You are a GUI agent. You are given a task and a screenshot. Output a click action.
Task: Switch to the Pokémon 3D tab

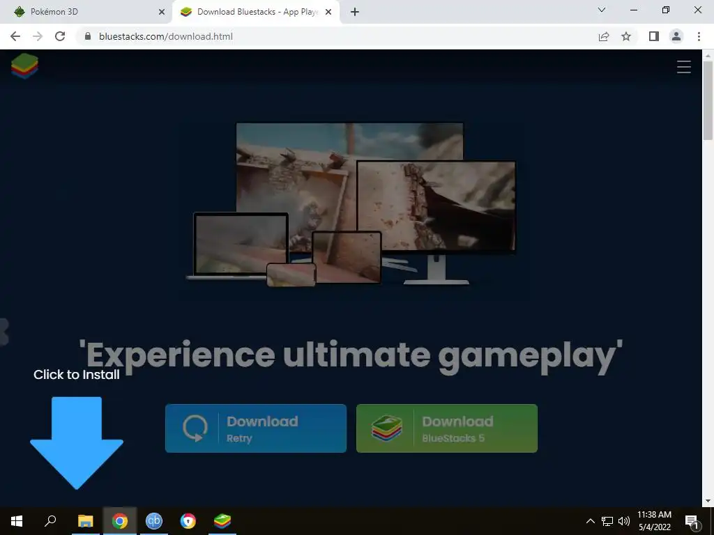[x=86, y=12]
